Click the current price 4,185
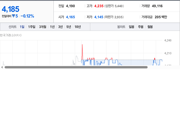This screenshot has height=126, width=180. coord(11,9)
